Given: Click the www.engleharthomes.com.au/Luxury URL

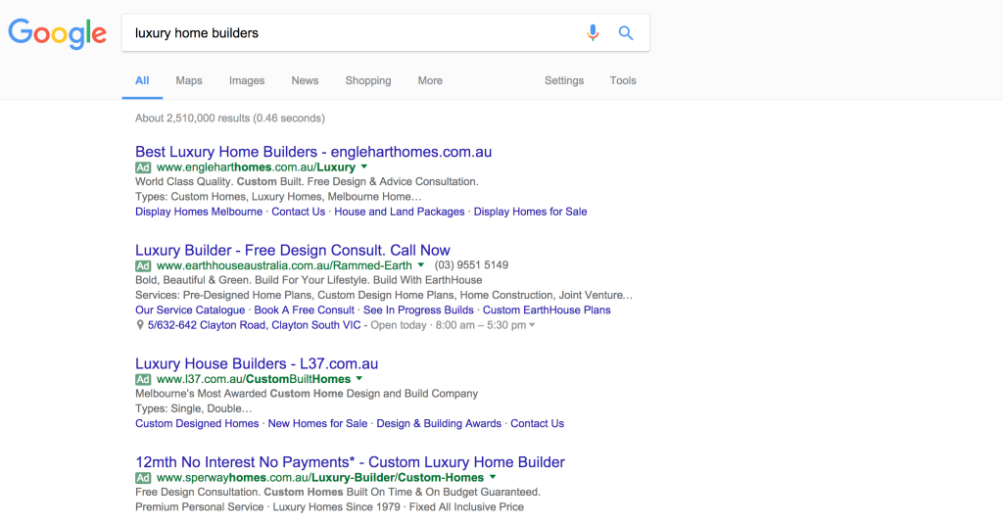Looking at the screenshot, I should [x=256, y=167].
